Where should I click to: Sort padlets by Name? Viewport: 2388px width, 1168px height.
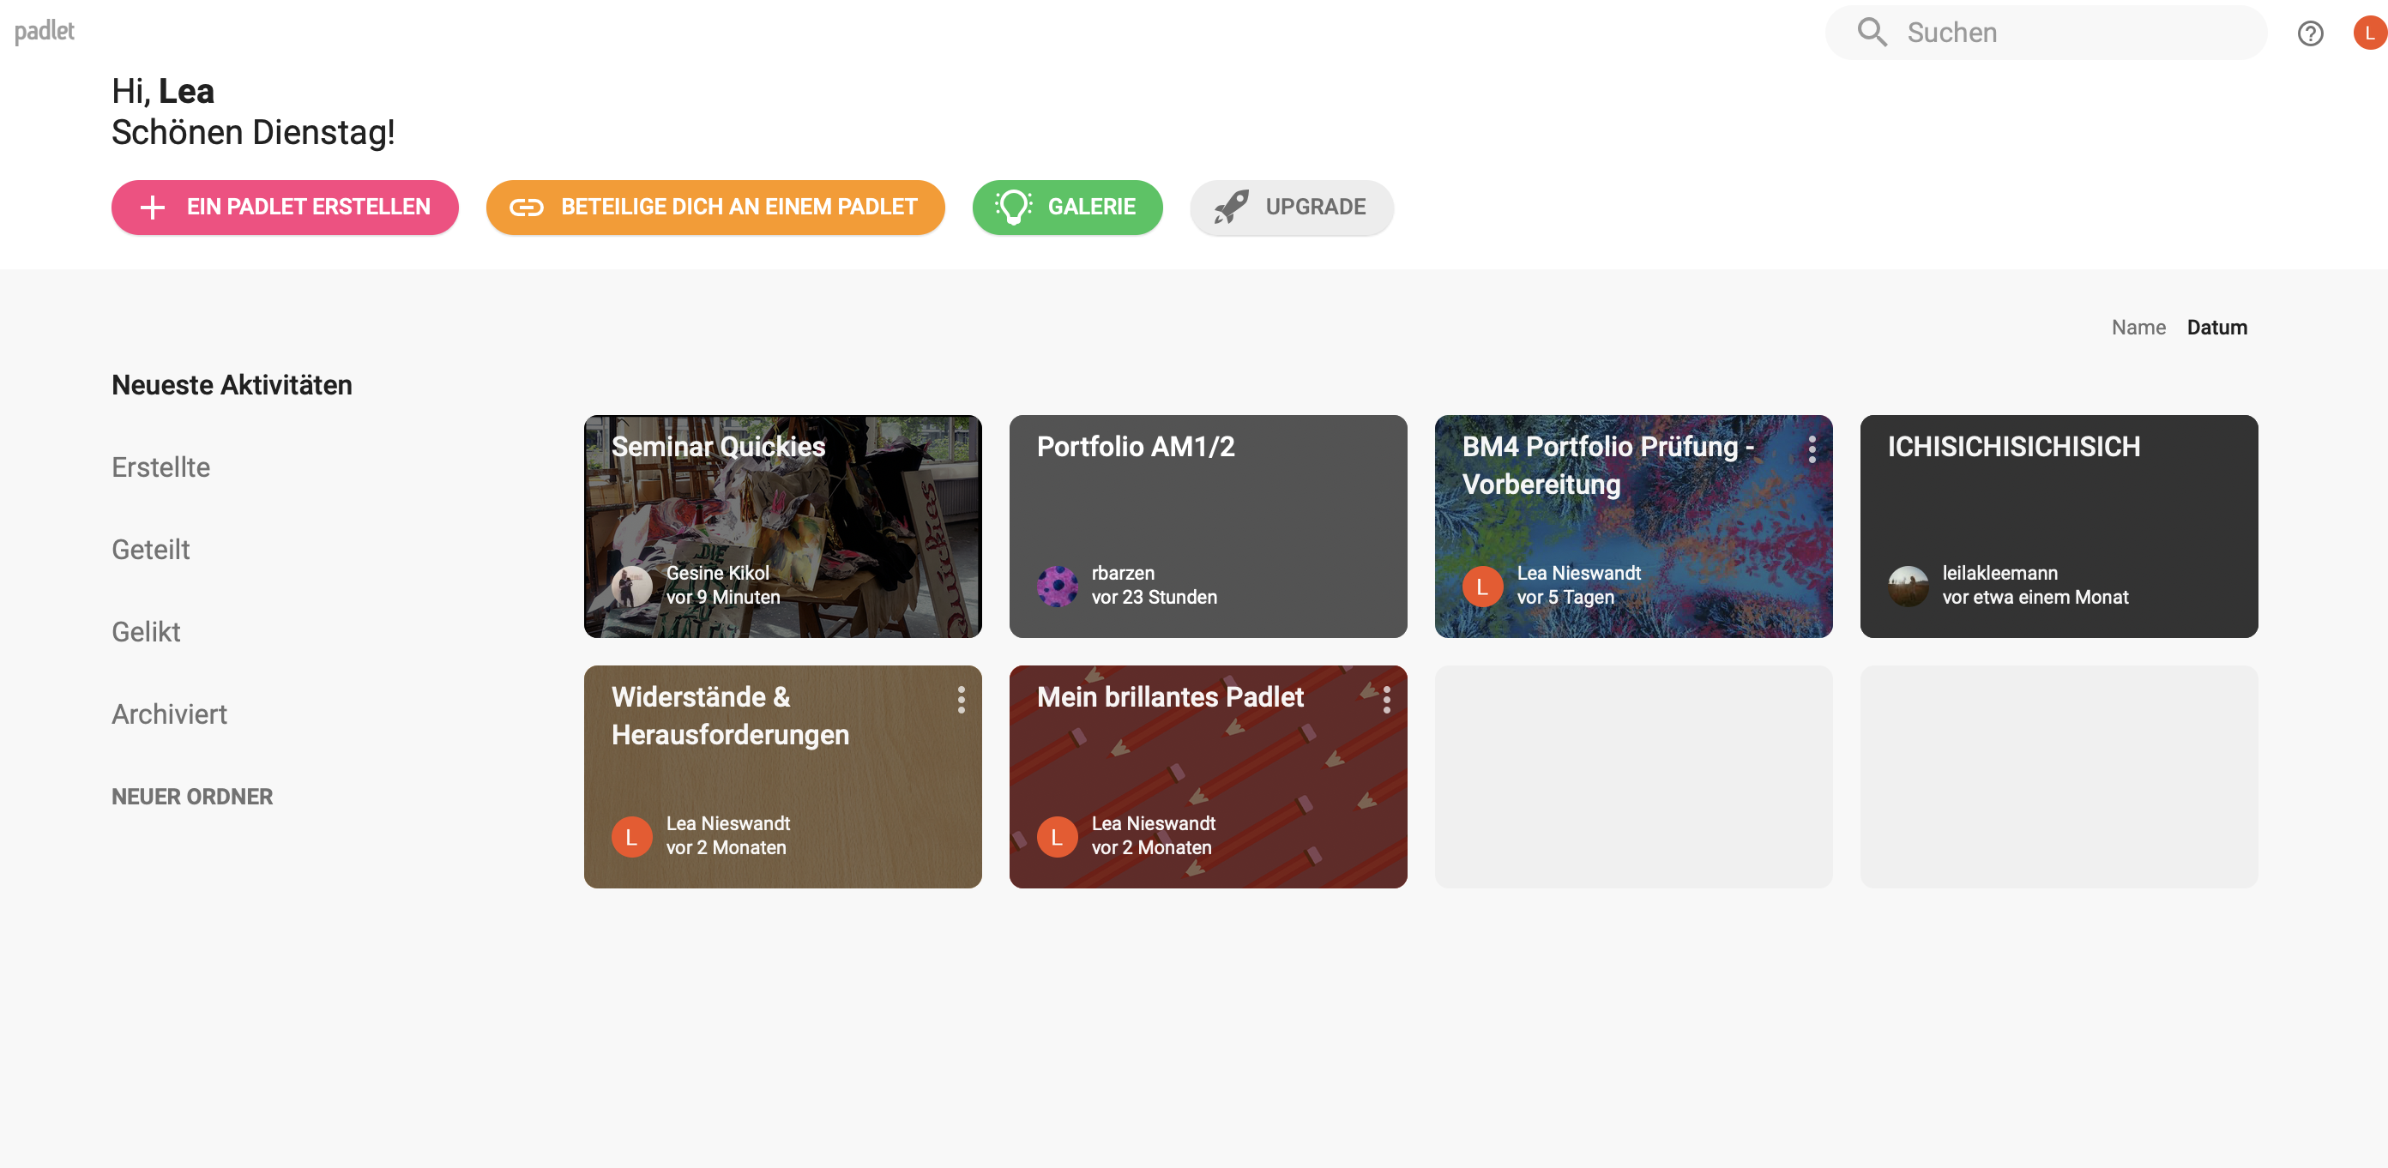2138,328
